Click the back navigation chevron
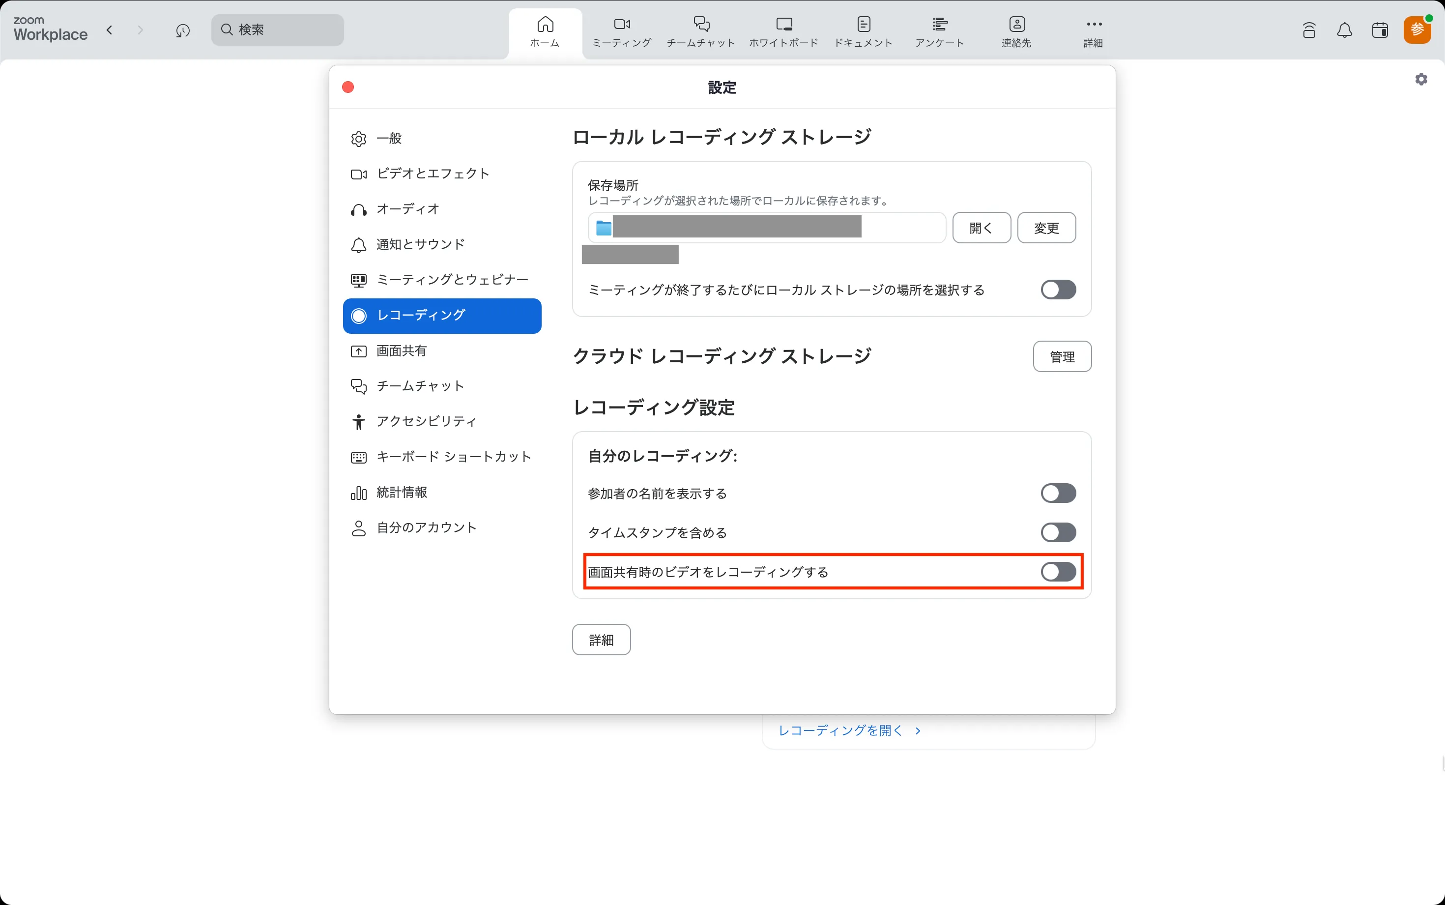Screen dimensions: 1445x905 [x=109, y=30]
